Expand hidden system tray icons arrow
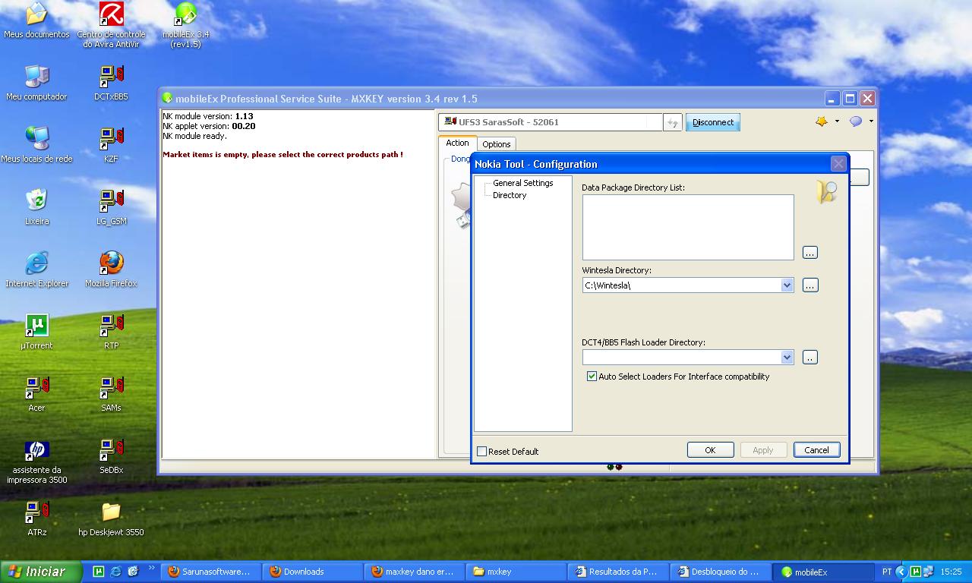Viewport: 972px width, 583px height. click(901, 572)
